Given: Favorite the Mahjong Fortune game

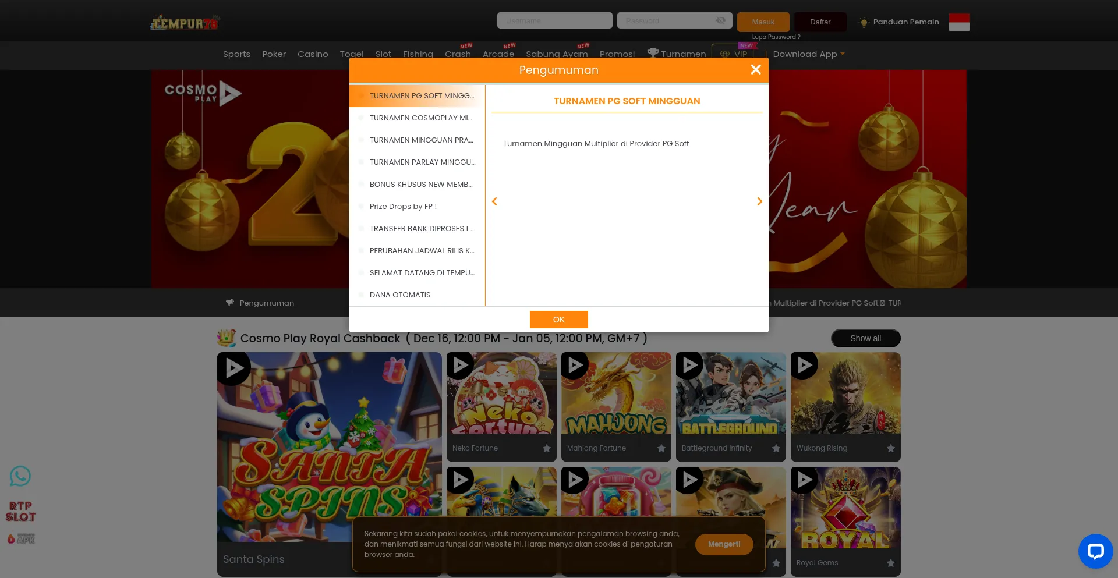Looking at the screenshot, I should tap(661, 448).
